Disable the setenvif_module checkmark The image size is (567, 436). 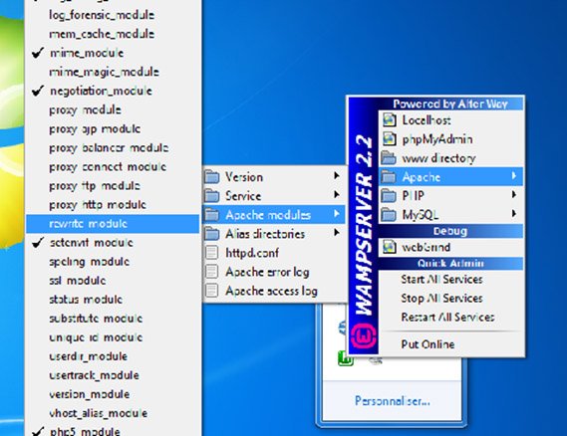point(38,242)
